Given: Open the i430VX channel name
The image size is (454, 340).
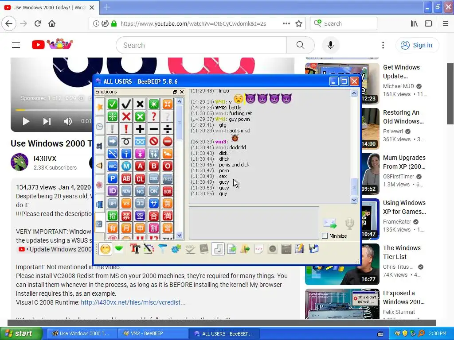Looking at the screenshot, I should 45,158.
